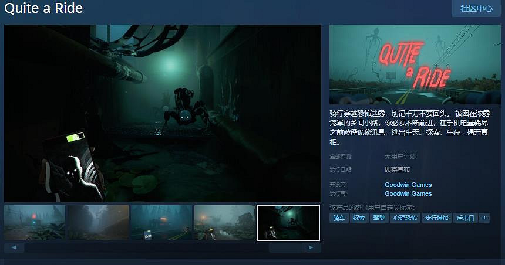Open the 社区中心 community hub button
The height and width of the screenshot is (265, 505).
(x=476, y=8)
